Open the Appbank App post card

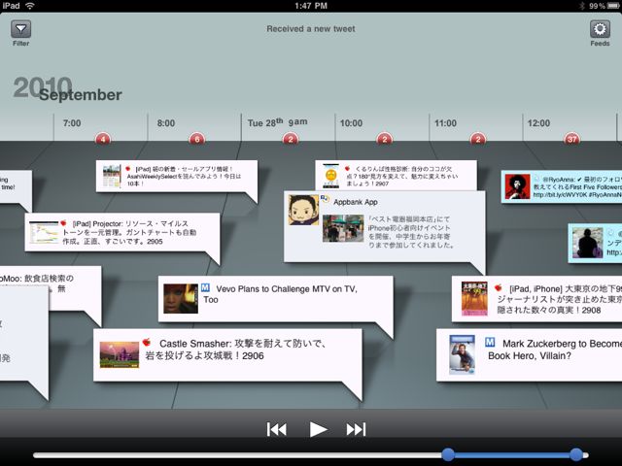tap(385, 226)
